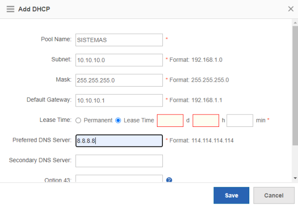Select the Permanent lease radio button

pos(78,120)
